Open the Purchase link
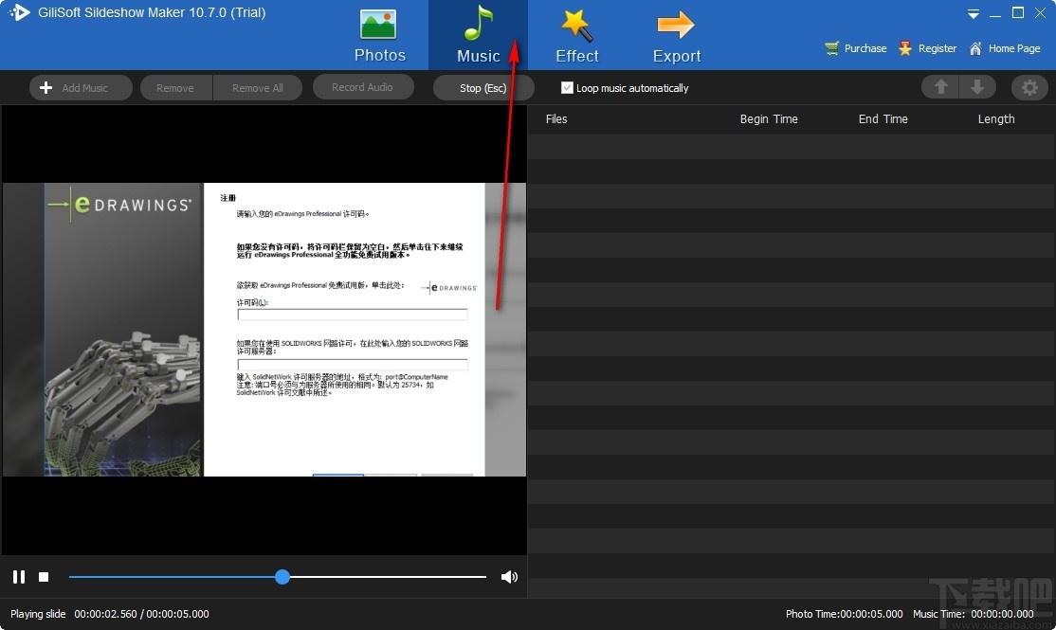 [x=865, y=48]
